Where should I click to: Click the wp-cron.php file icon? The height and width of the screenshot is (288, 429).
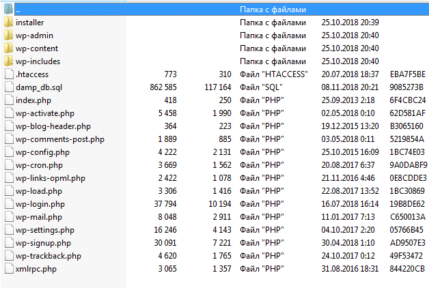(9, 165)
